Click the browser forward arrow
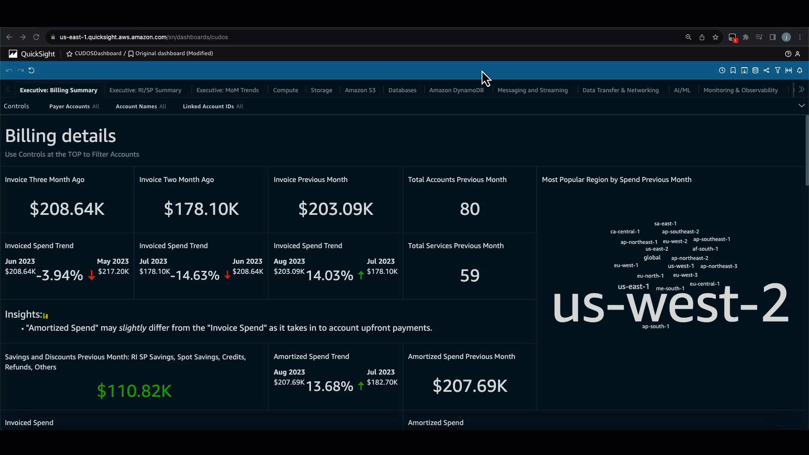This screenshot has height=455, width=809. pos(23,37)
